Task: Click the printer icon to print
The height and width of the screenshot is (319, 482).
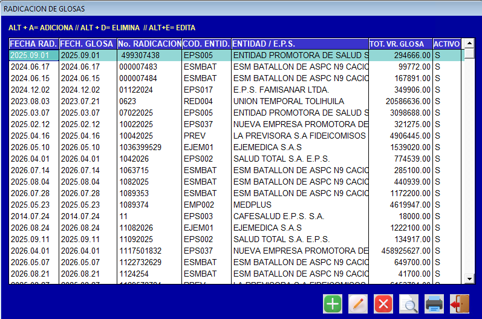Action: 434,304
